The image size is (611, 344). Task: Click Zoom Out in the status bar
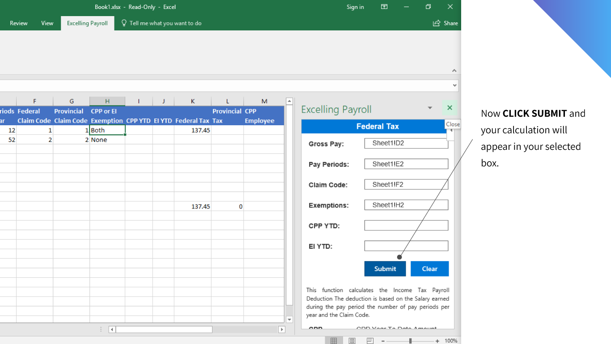tap(382, 340)
